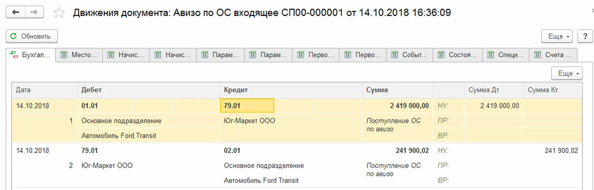Click the green refresh icon on Обновить

[x=13, y=36]
